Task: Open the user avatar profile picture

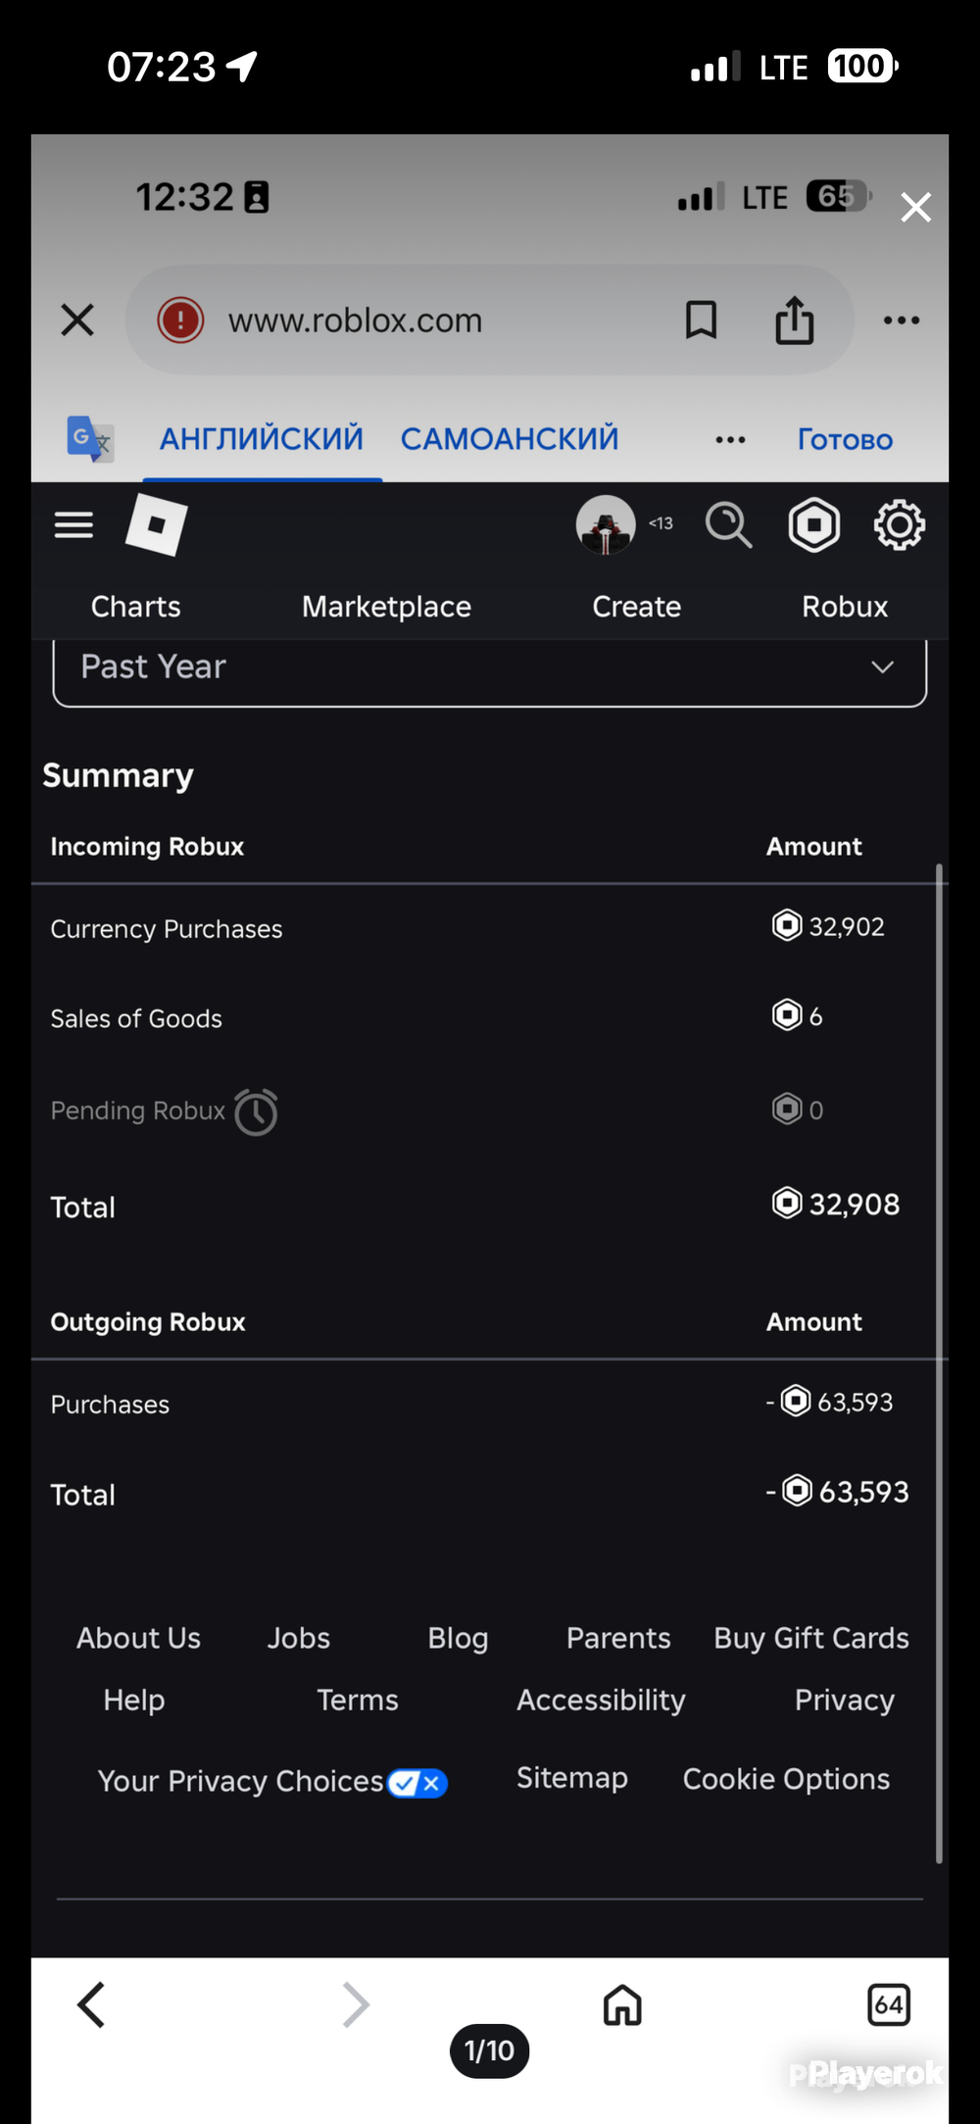Action: pos(606,525)
